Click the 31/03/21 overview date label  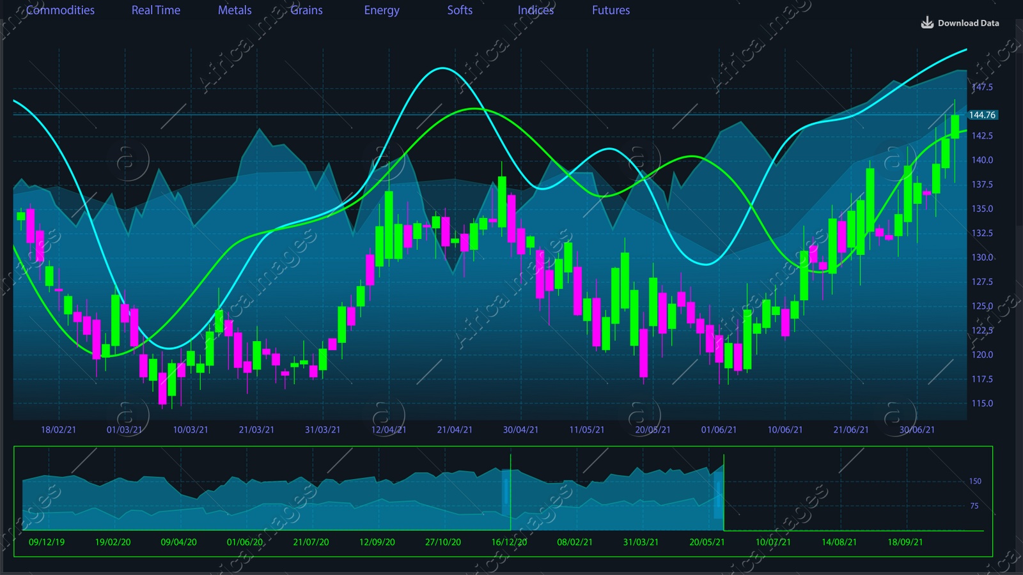(641, 542)
